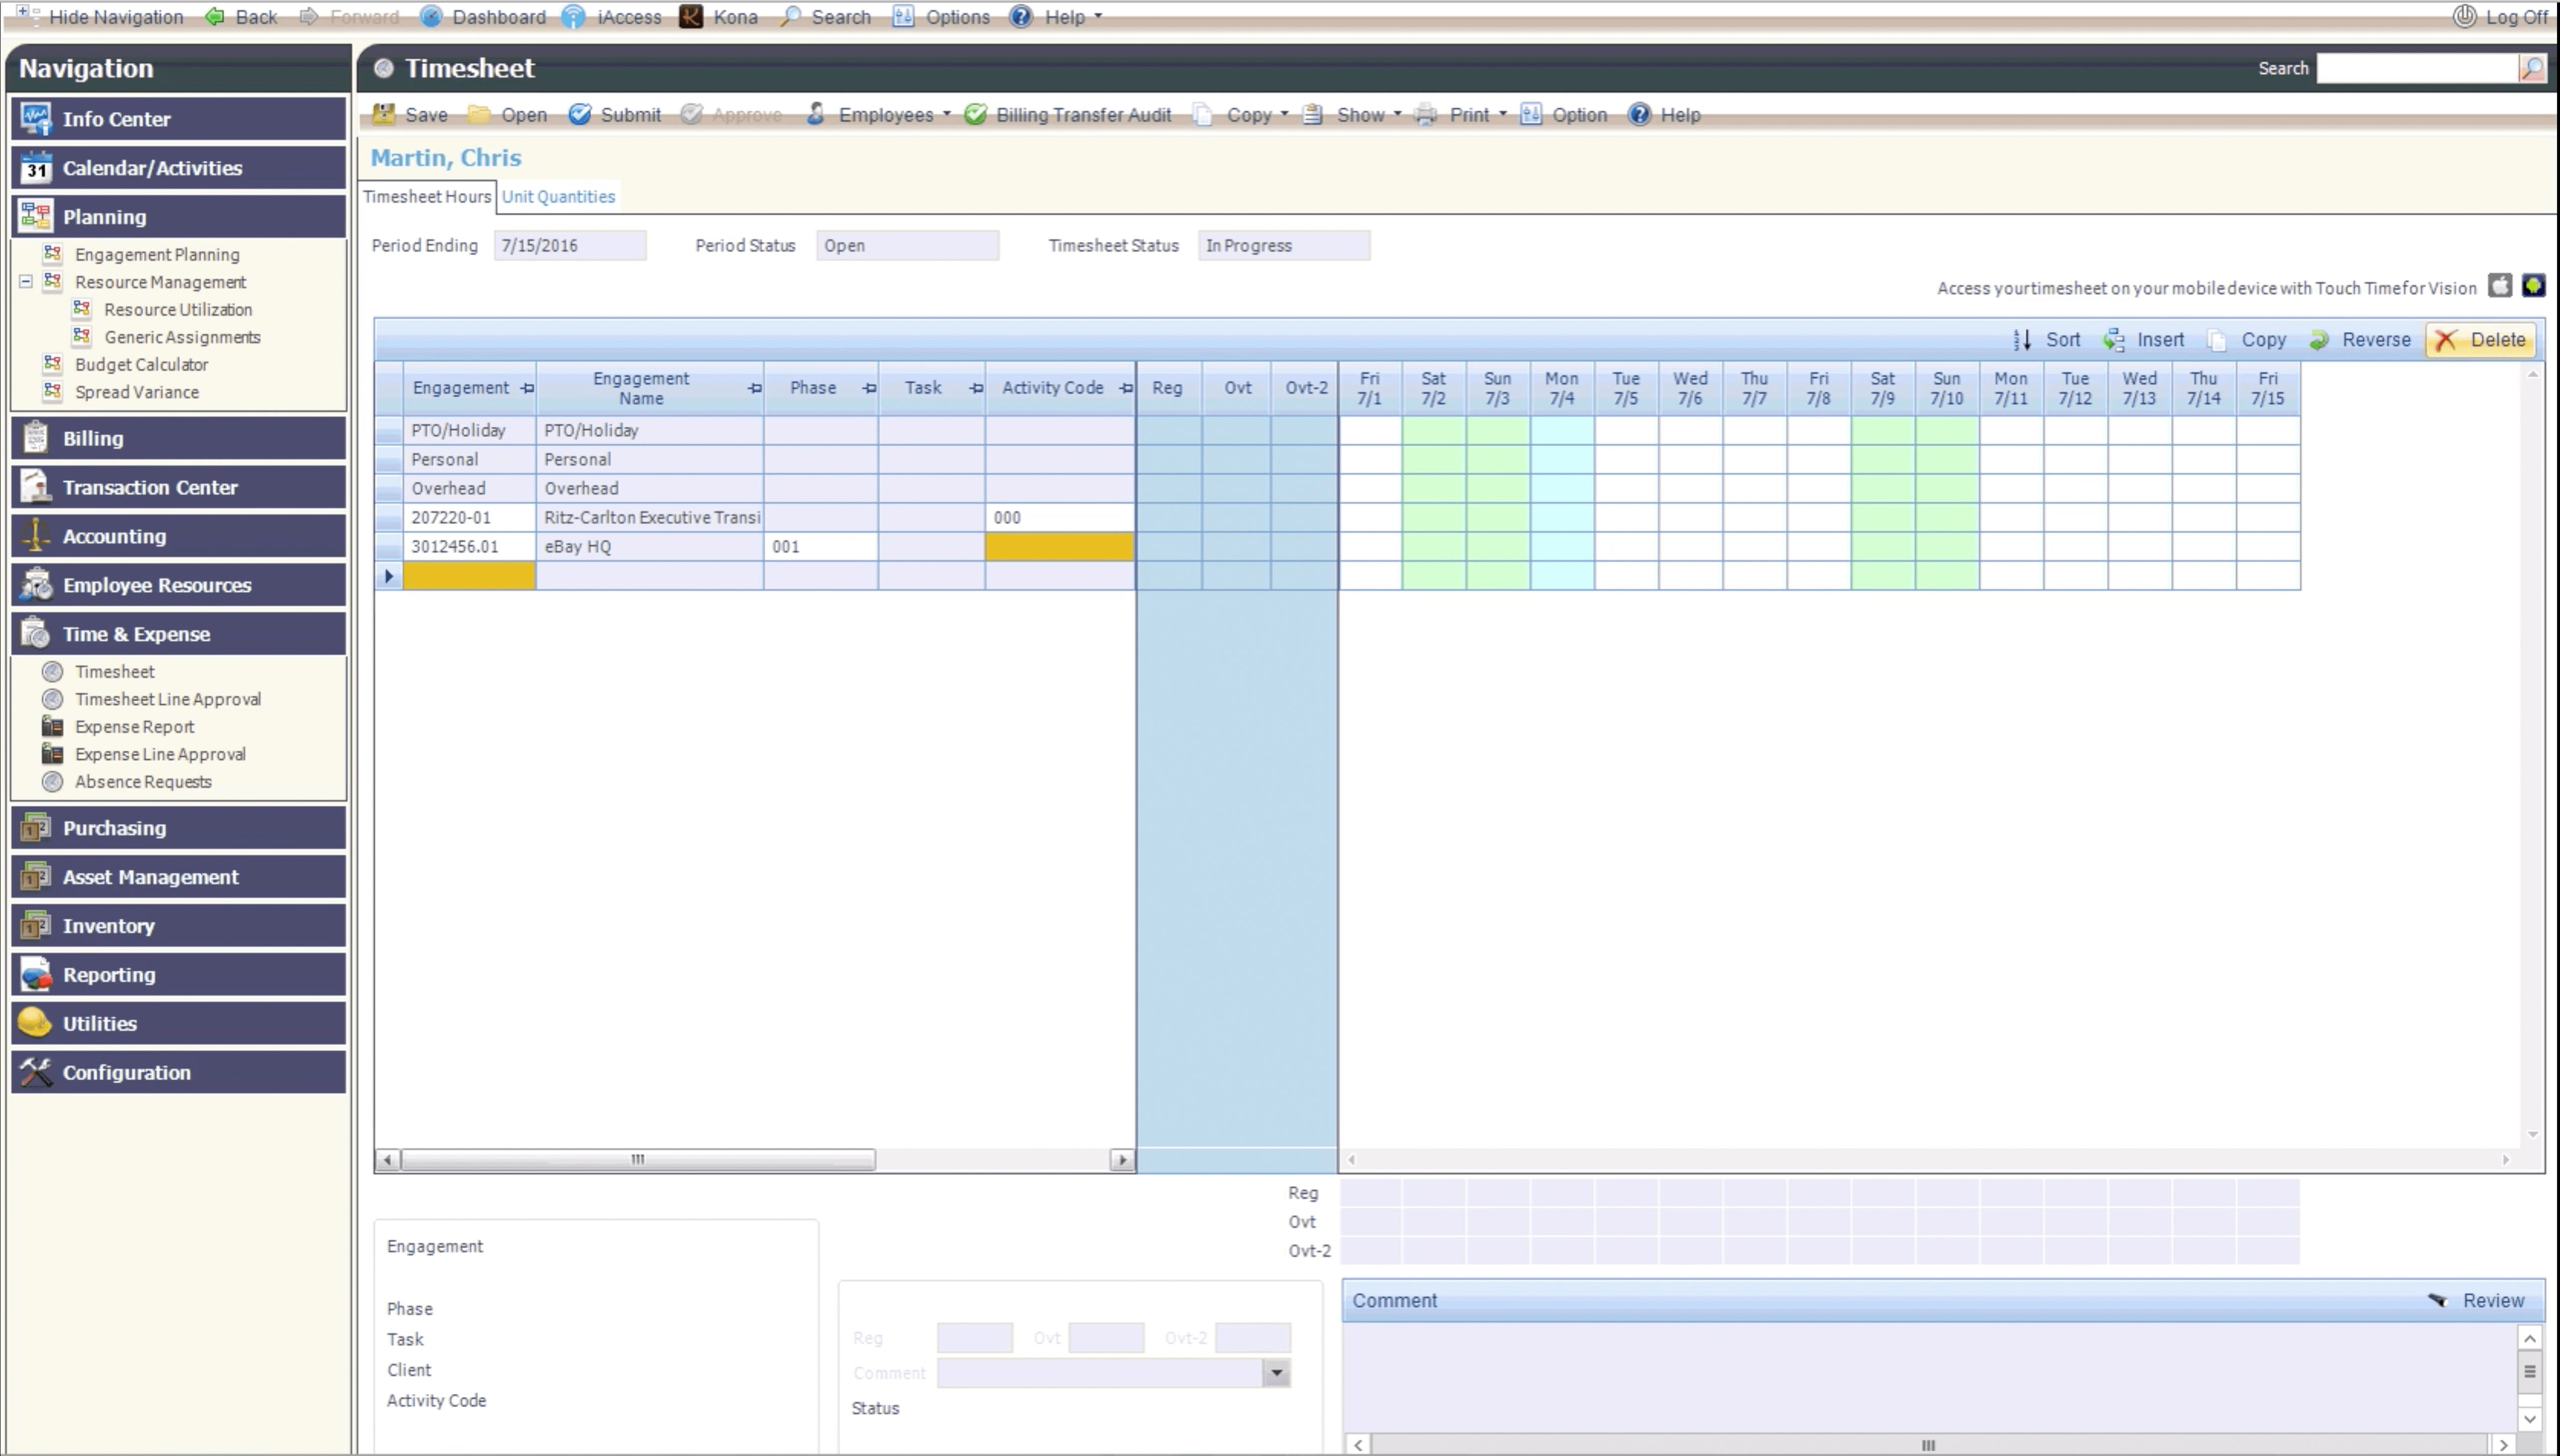This screenshot has width=2560, height=1456.
Task: Click the Log Off power icon
Action: [2464, 16]
